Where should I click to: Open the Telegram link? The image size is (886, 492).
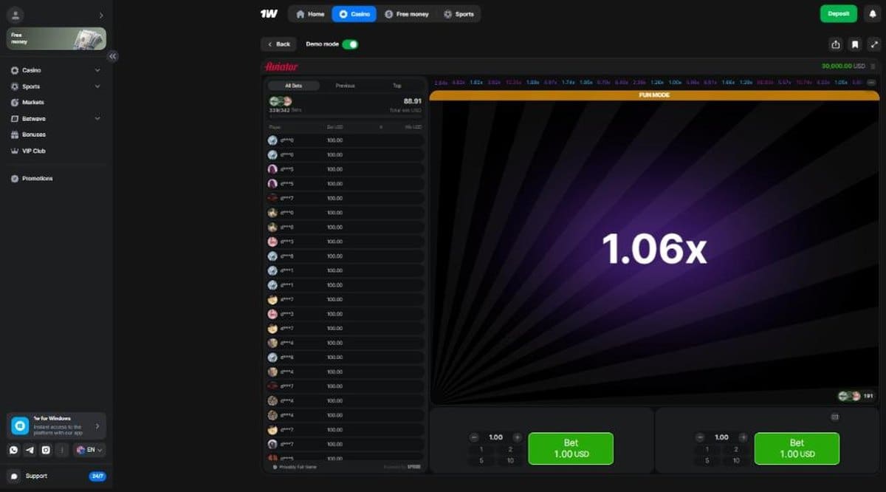pos(30,449)
